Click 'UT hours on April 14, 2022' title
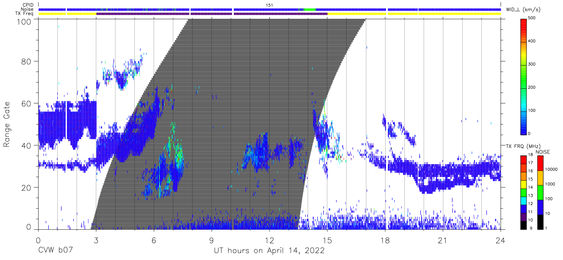The image size is (563, 260). 269,251
